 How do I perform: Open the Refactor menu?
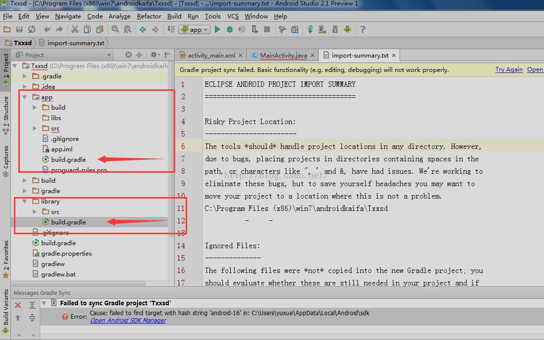(x=149, y=16)
